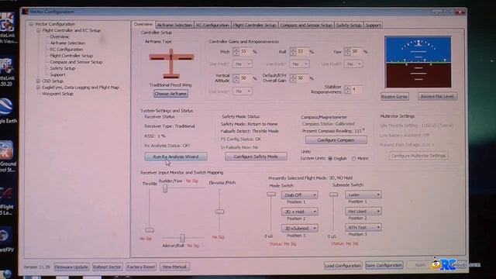
Task: Click the Choose Airframe button
Action: point(170,94)
